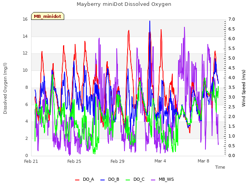249x187 pixels.
Task: Click the 14 tick on left axis
Action: click(25, 36)
